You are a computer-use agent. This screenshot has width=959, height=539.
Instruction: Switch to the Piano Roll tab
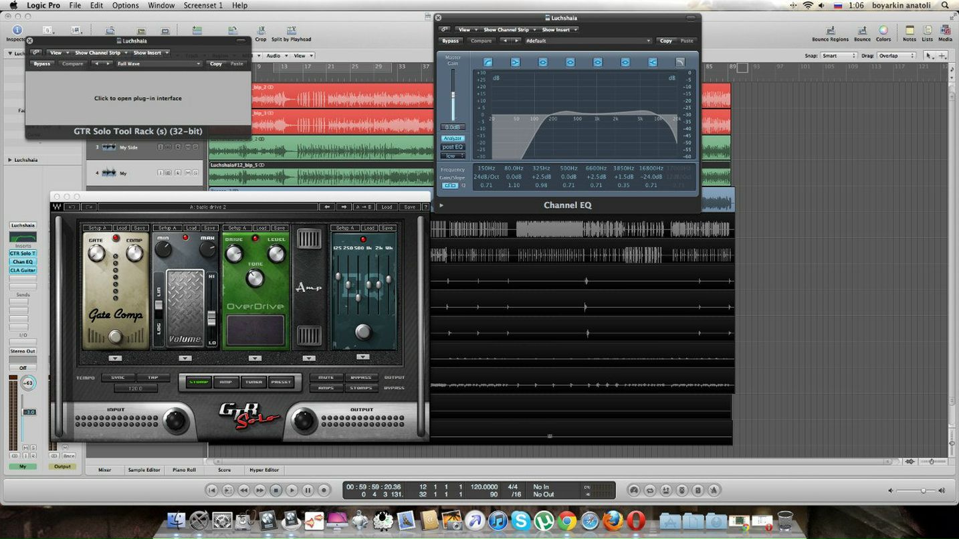pos(184,470)
